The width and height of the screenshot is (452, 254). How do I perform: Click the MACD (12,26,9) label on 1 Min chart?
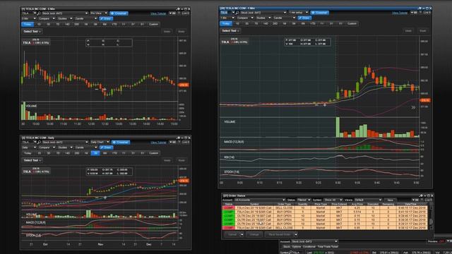click(234, 142)
